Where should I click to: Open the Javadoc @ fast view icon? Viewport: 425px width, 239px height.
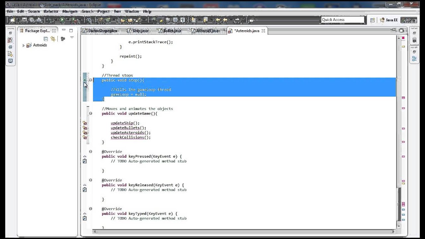(x=10, y=47)
